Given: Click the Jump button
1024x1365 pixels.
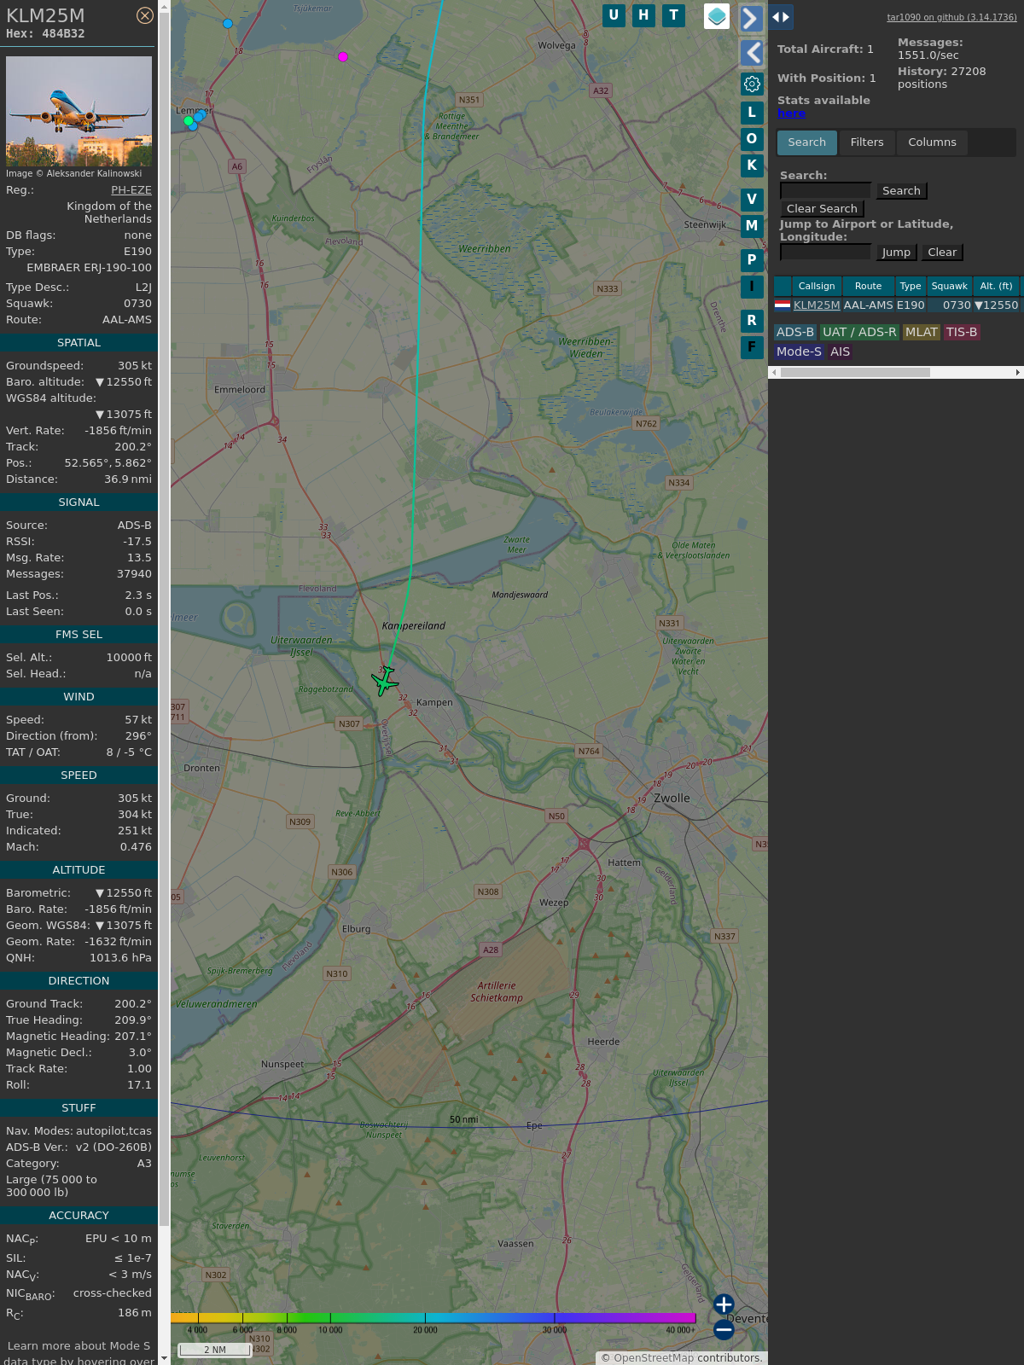Looking at the screenshot, I should (896, 253).
